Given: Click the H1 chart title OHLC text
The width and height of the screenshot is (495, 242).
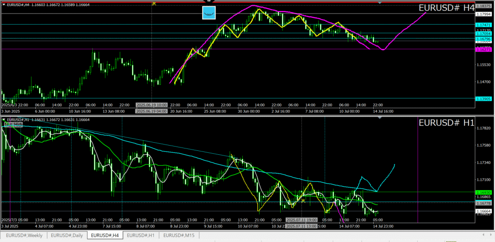Looking at the screenshot, I should pyautogui.click(x=48, y=120).
